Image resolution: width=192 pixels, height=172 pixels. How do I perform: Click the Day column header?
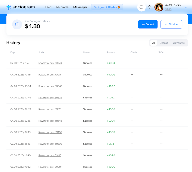tap(13, 53)
